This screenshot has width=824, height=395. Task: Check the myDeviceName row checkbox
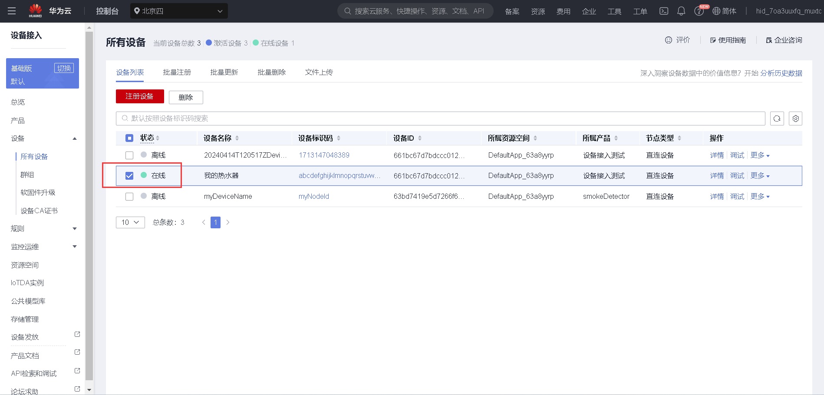pyautogui.click(x=129, y=197)
